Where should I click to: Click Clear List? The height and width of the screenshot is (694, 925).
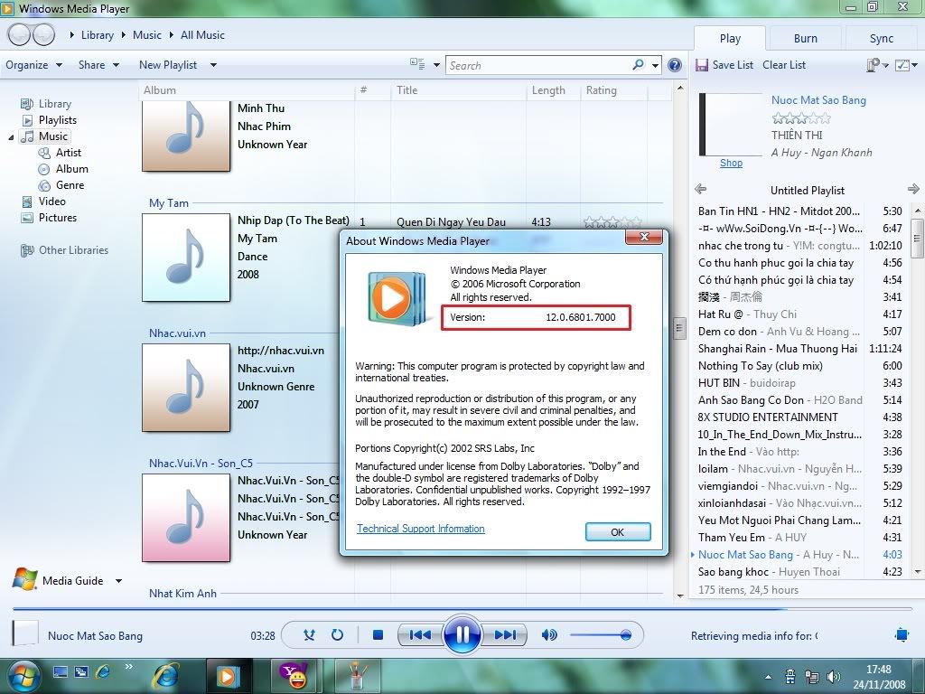coord(784,65)
